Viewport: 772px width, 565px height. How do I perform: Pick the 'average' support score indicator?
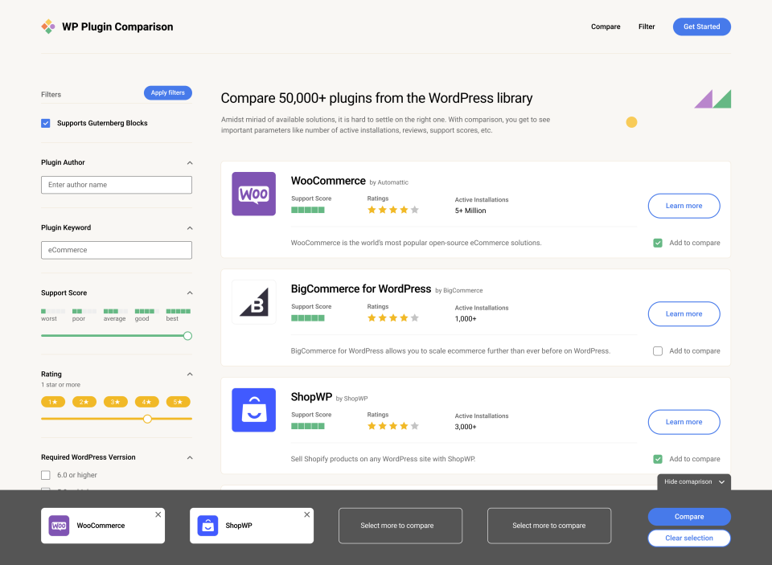pos(115,314)
